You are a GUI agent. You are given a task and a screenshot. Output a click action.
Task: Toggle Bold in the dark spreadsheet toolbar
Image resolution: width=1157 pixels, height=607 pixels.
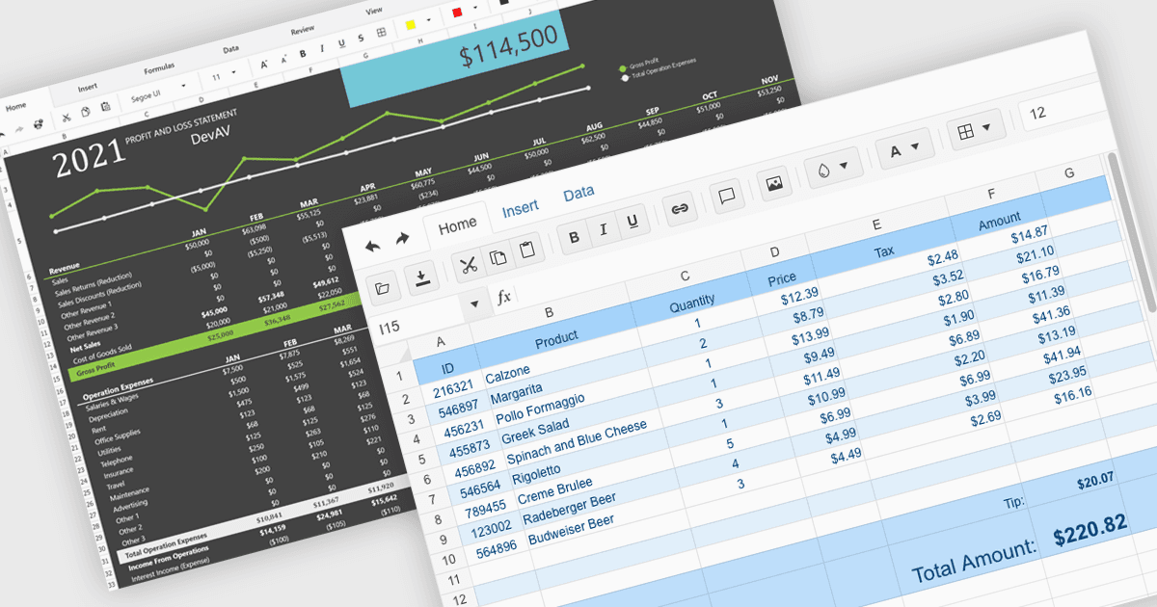pos(302,53)
